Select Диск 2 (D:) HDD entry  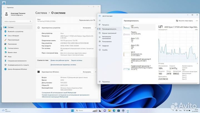[139, 47]
